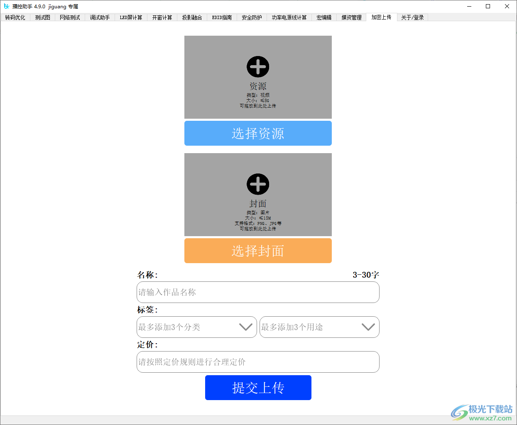Switch to the 媒资管理 tab
The image size is (517, 425).
click(351, 17)
